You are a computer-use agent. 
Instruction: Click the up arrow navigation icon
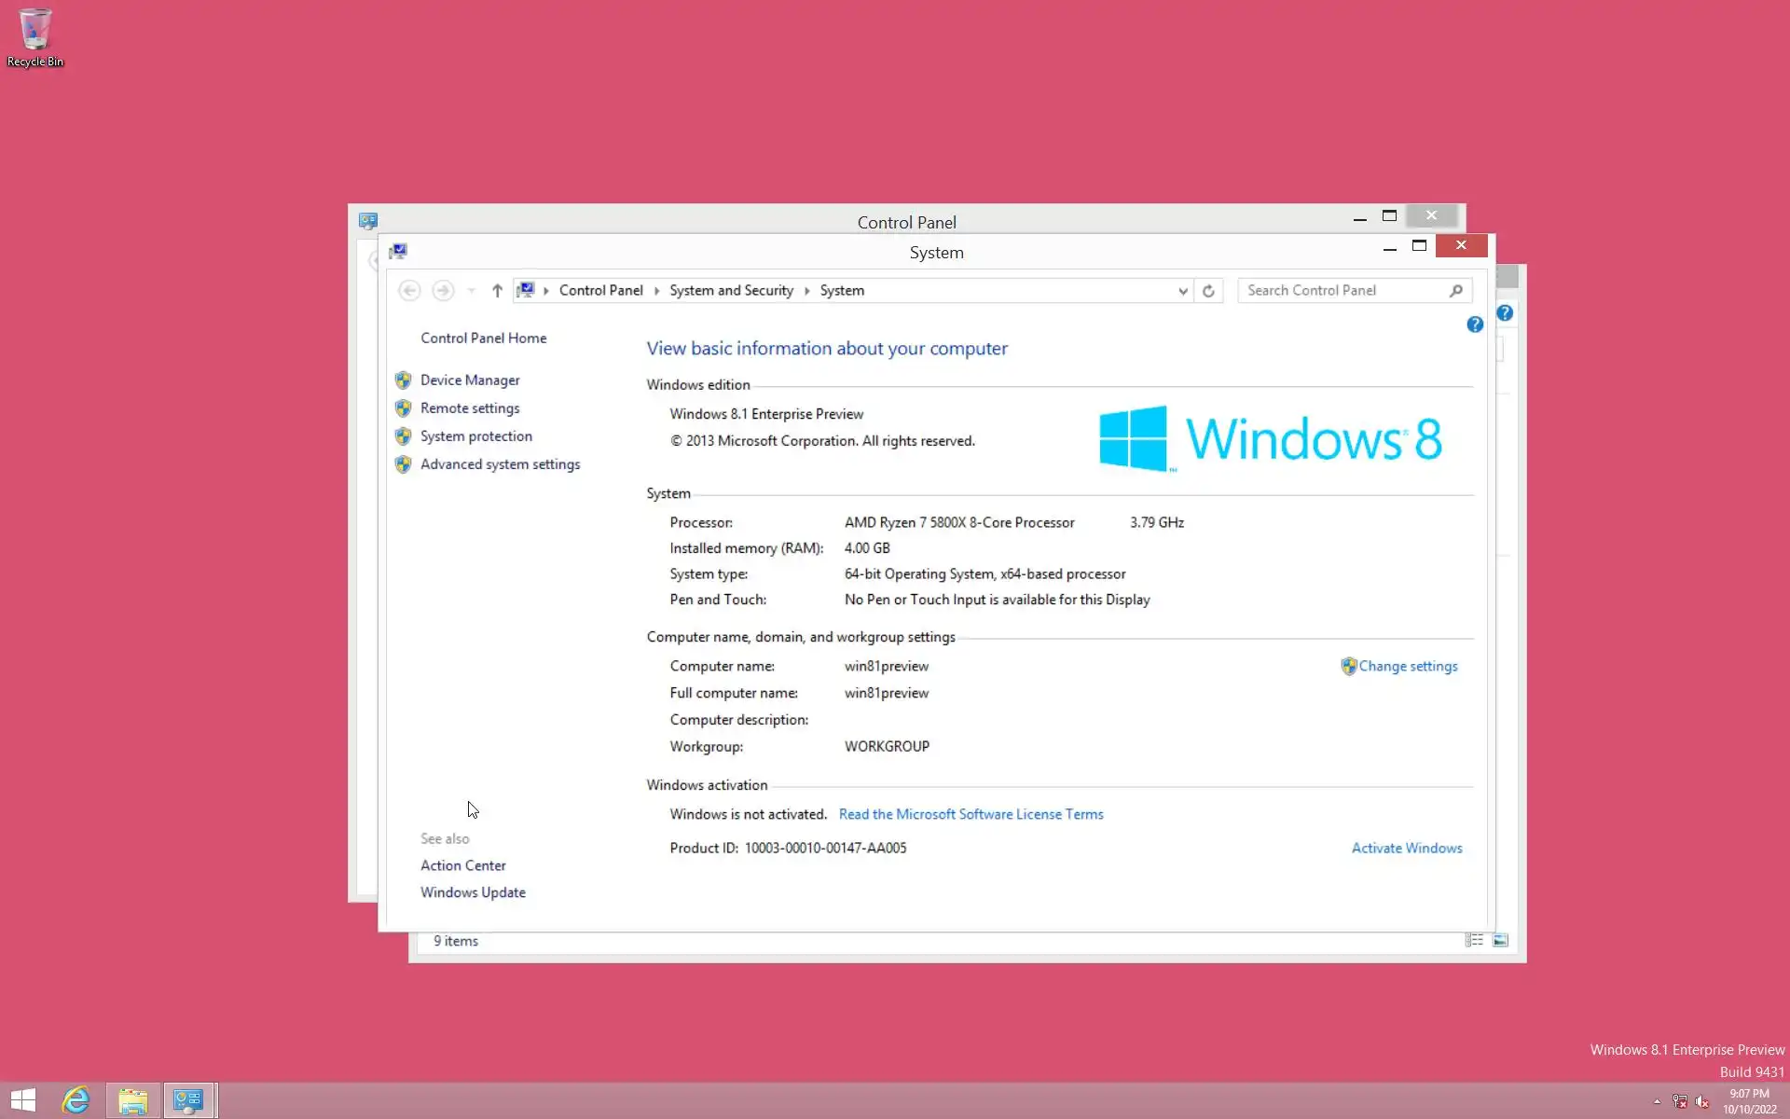coord(497,291)
